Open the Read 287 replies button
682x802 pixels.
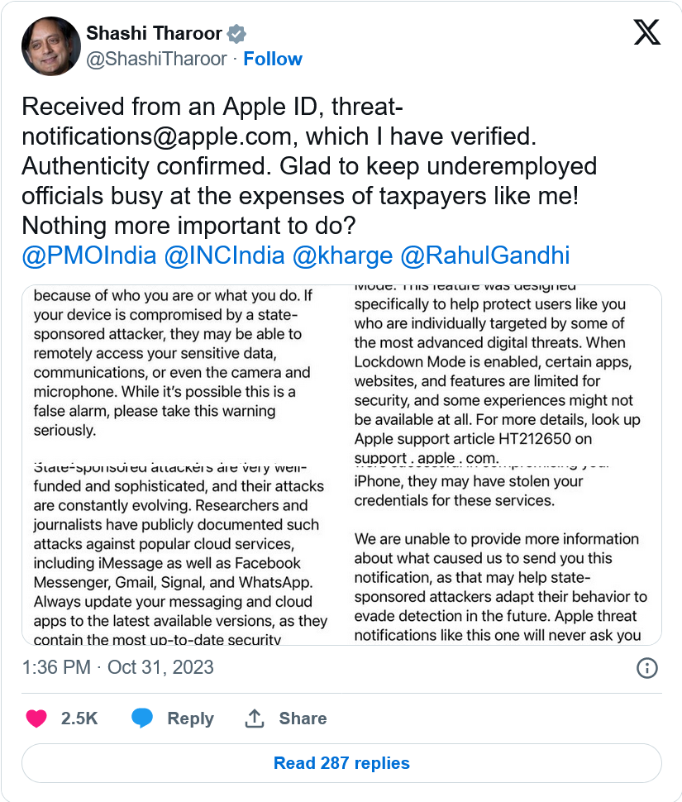pos(341,763)
